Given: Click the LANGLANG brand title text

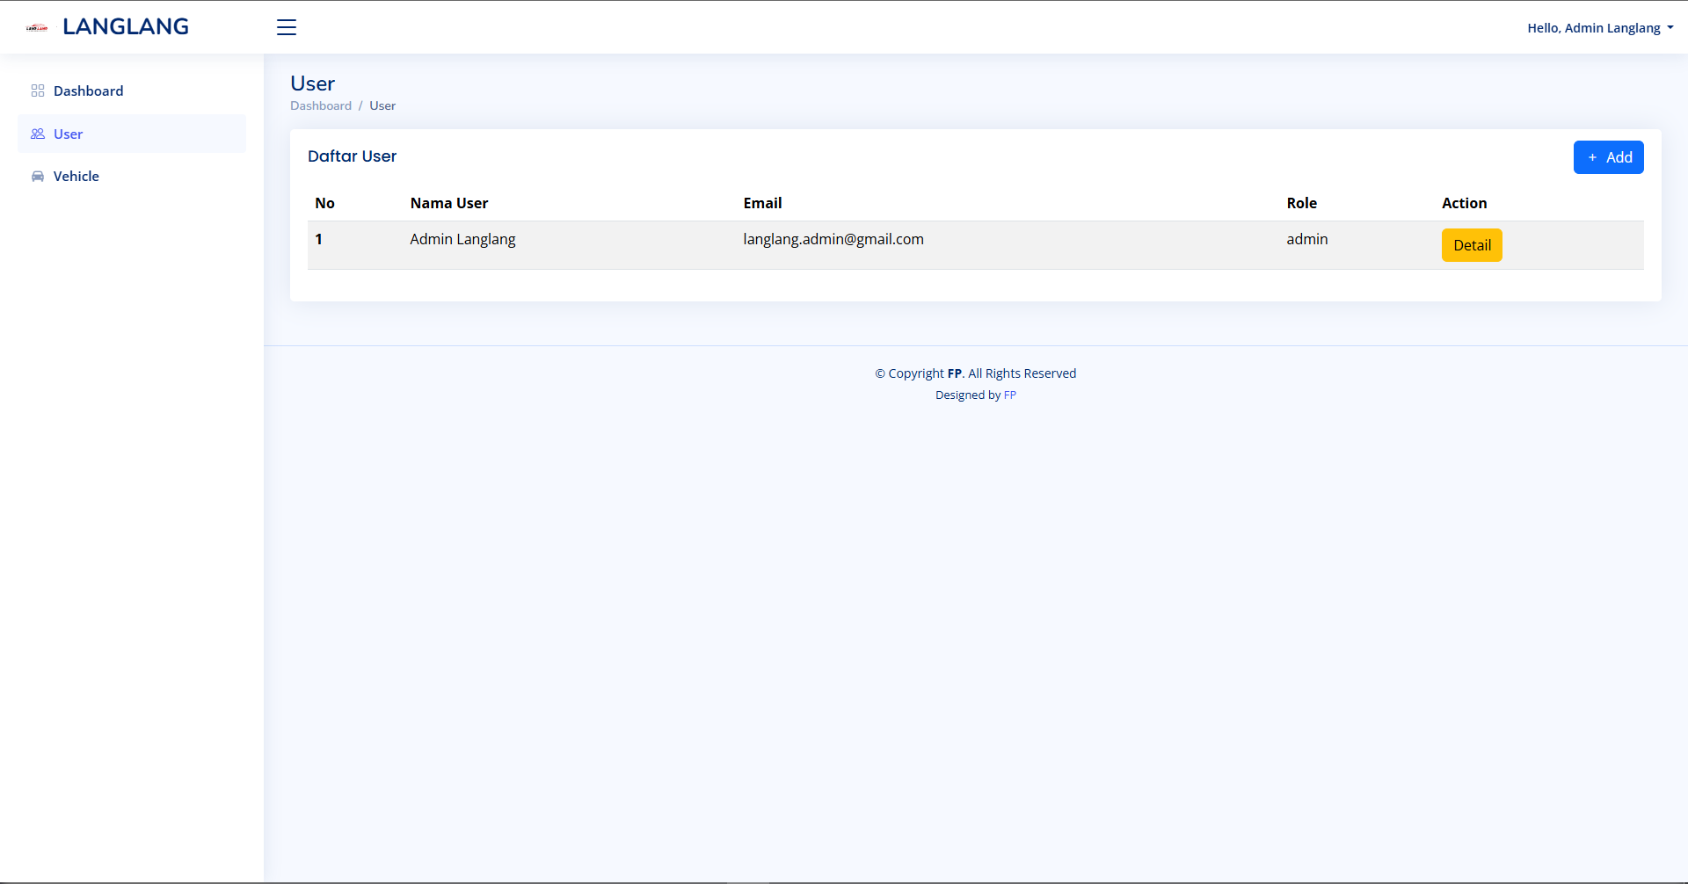Looking at the screenshot, I should point(126,27).
